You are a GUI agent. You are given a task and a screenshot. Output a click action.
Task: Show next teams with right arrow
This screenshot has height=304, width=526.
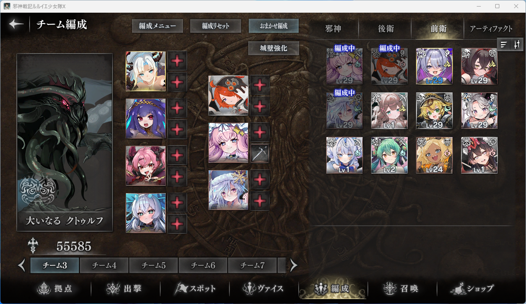click(294, 266)
